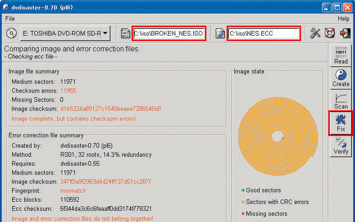
Task: Click the checksum errors value 11955
Action: (x=68, y=91)
